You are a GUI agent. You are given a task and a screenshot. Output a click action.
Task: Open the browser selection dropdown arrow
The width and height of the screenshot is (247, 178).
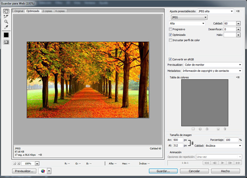pyautogui.click(x=49, y=171)
